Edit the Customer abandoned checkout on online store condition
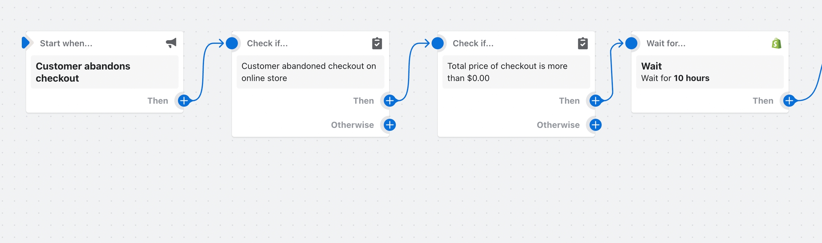This screenshot has height=243, width=822. pyautogui.click(x=310, y=72)
